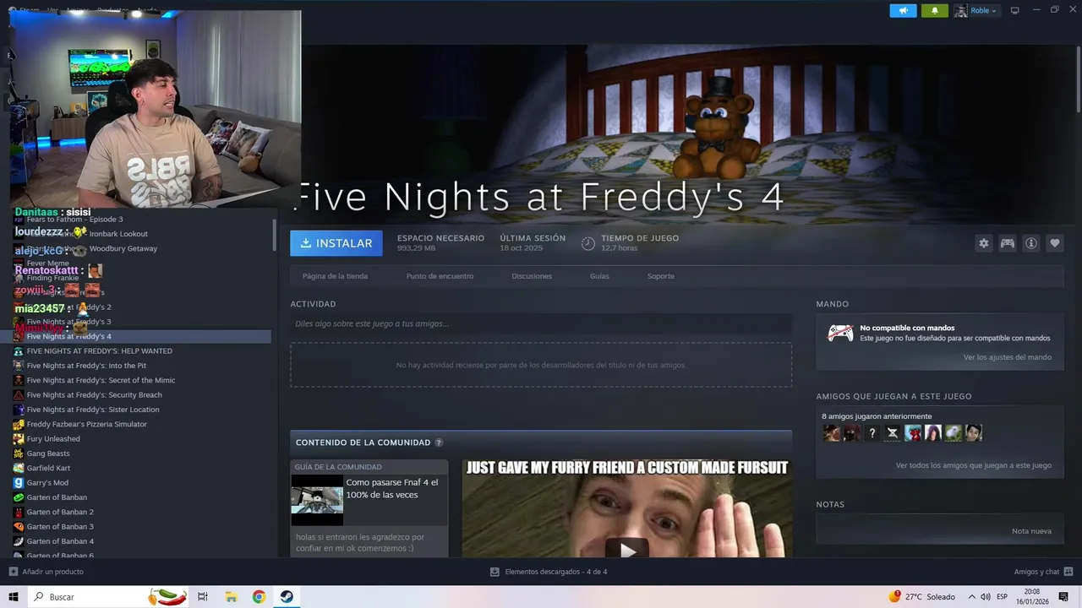Open Google Chrome from taskbar

[x=259, y=597]
